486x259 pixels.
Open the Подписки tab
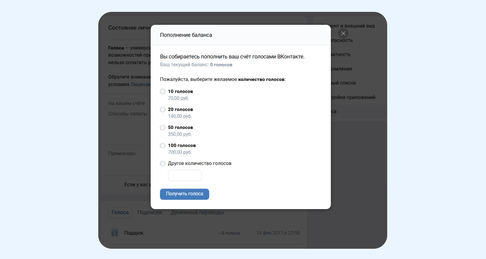(x=150, y=213)
